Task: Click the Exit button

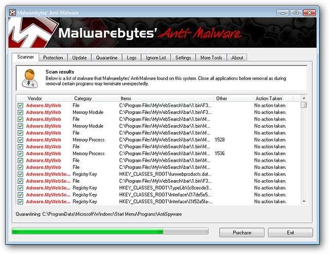Action: 290,232
